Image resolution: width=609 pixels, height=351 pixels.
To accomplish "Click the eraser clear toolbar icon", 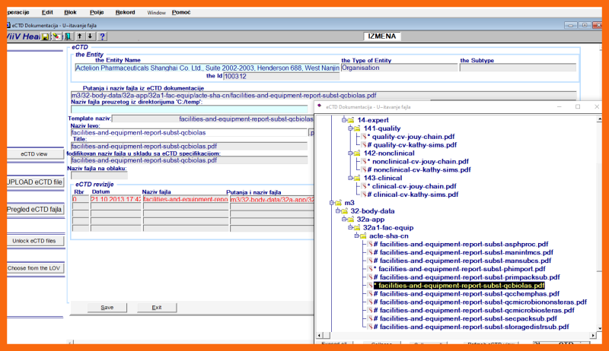I will pos(56,36).
